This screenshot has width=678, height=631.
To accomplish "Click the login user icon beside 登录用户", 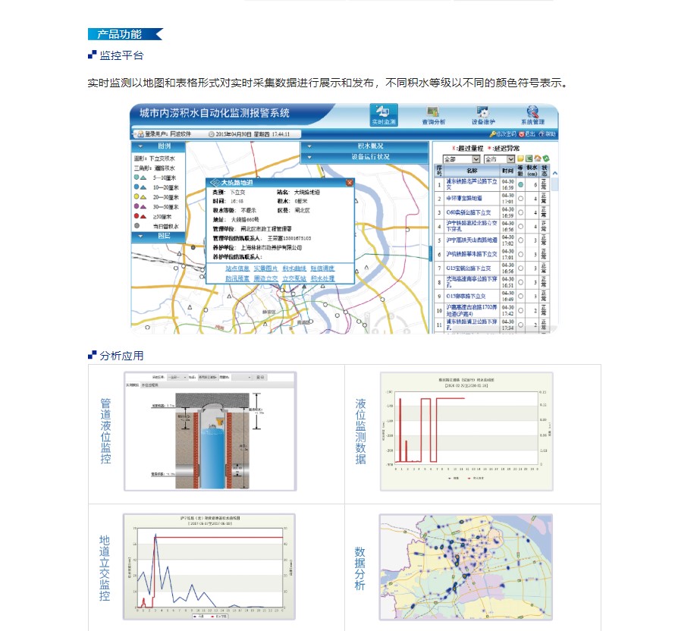I will [x=140, y=134].
